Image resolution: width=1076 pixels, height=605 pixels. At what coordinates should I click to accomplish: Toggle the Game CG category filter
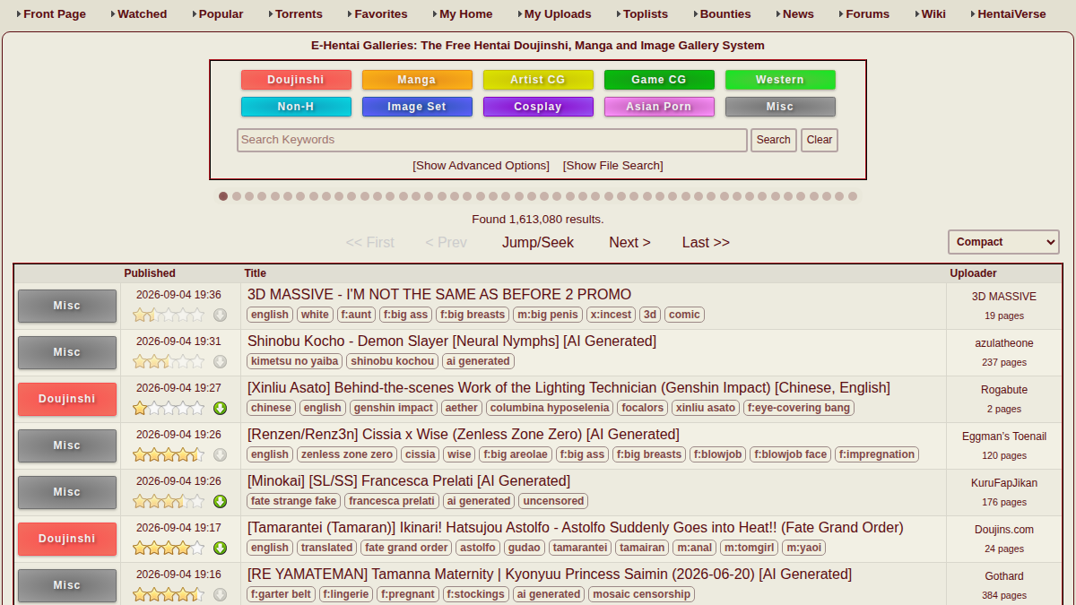point(659,80)
